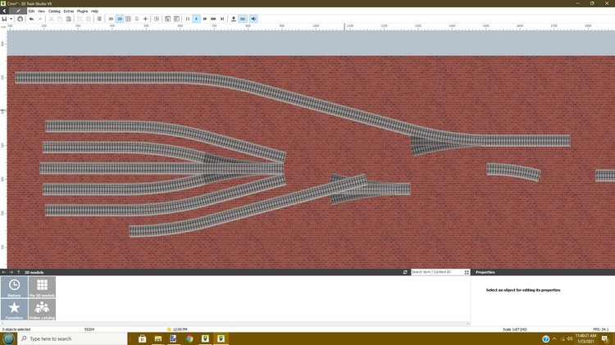Screen dimensions: 615x345
Task: Open the Windows Start button
Action: tap(9, 338)
